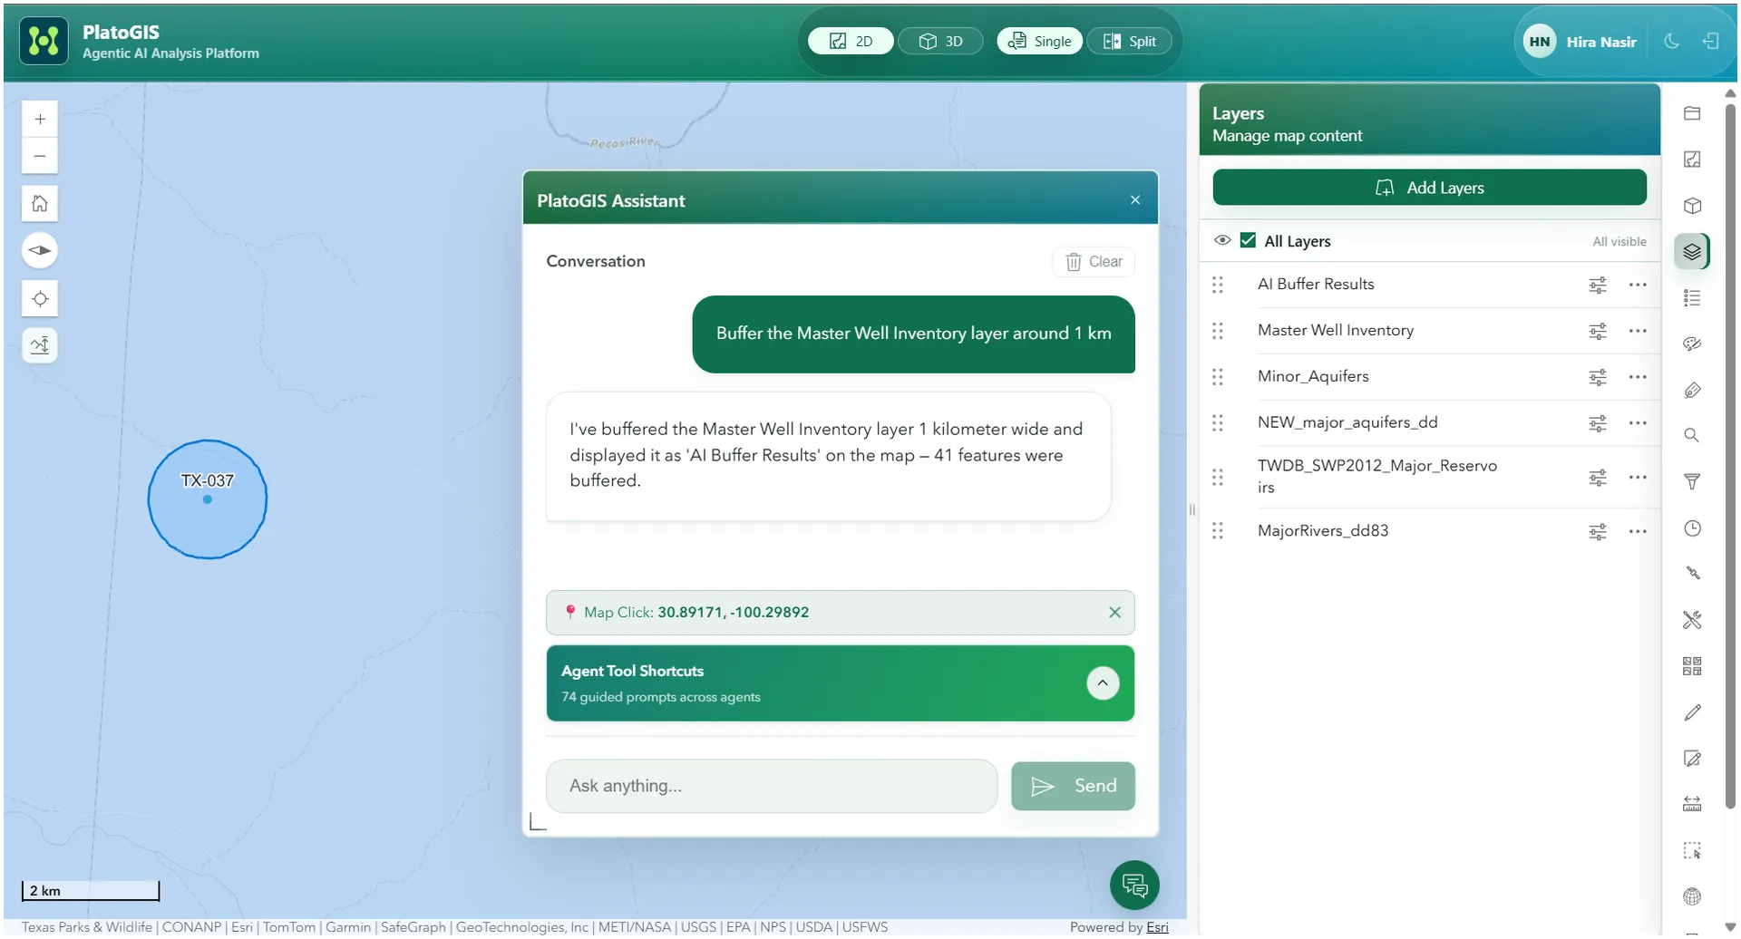This screenshot has width=1741, height=939.
Task: Open settings sliders for TWDB_SWP2012_Major_Reservoirs
Action: click(1598, 478)
